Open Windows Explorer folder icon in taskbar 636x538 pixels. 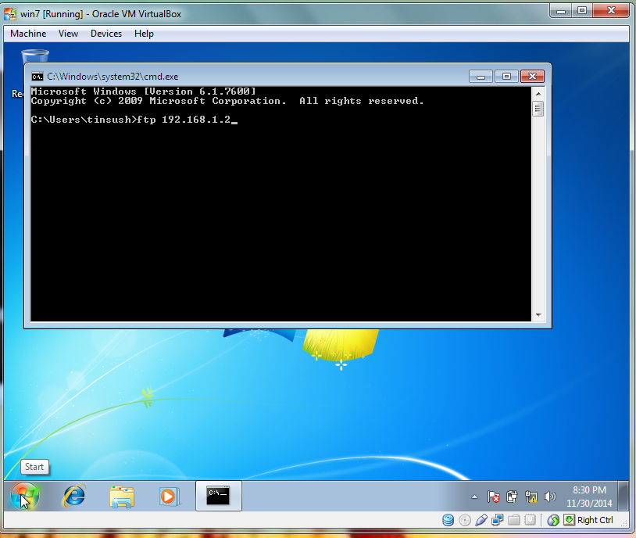coord(122,497)
